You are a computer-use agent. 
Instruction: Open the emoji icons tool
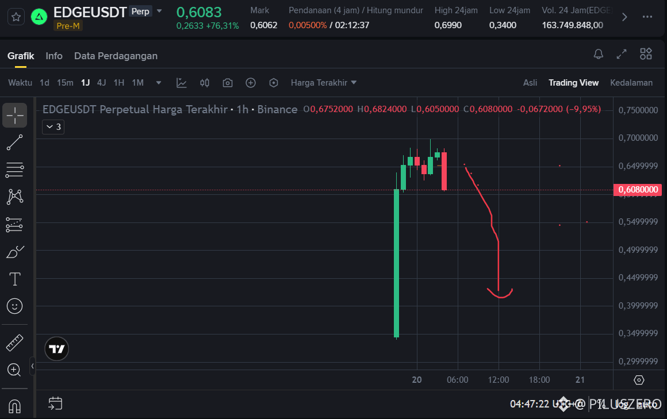click(x=15, y=306)
